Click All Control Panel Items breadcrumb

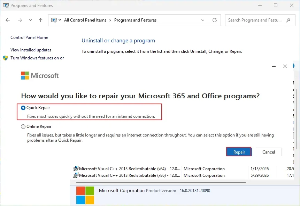pyautogui.click(x=85, y=20)
